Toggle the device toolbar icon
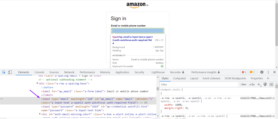 (10, 72)
